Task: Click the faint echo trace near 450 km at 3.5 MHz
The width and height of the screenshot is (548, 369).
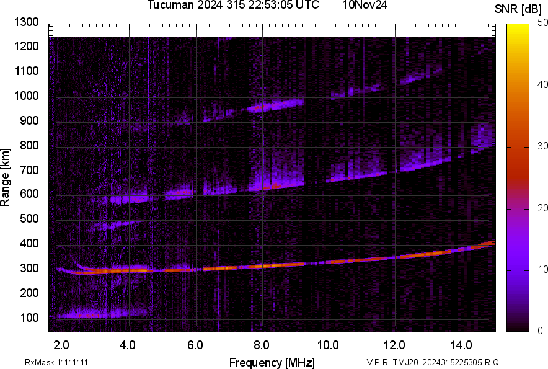Action: point(113,225)
